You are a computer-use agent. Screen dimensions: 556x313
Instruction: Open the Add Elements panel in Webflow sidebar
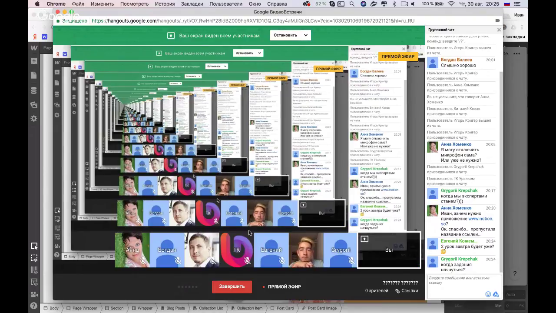pos(34,61)
